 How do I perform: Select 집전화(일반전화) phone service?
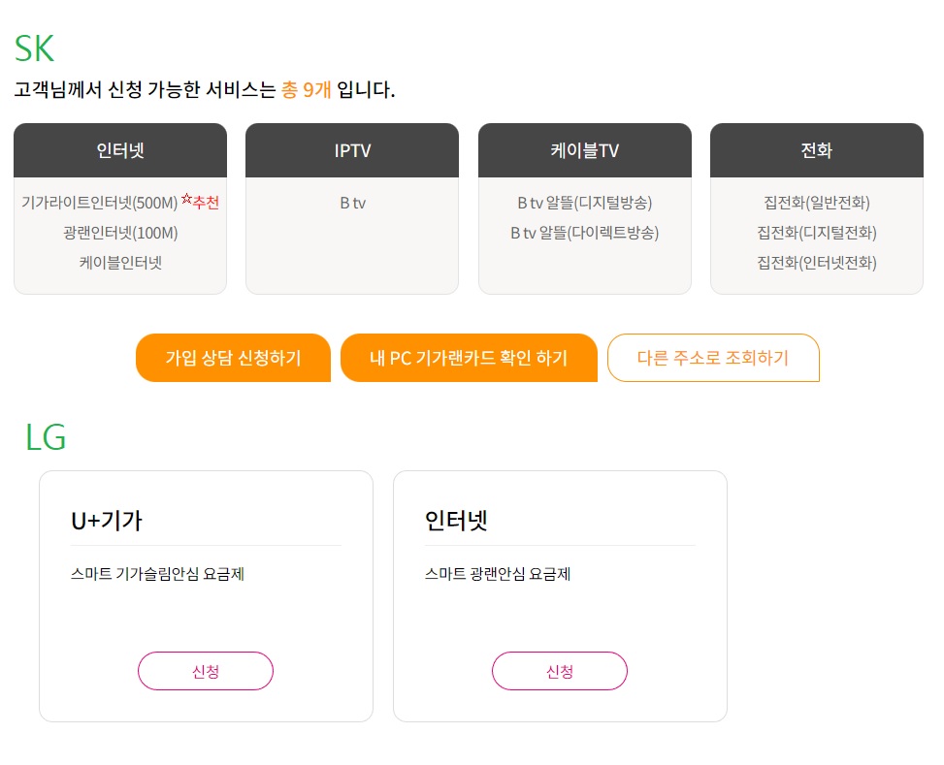[817, 203]
